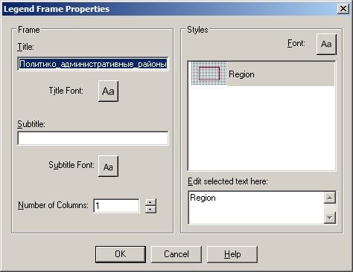The width and height of the screenshot is (353, 272).
Task: Open the Title Font Aa button
Action: click(108, 91)
